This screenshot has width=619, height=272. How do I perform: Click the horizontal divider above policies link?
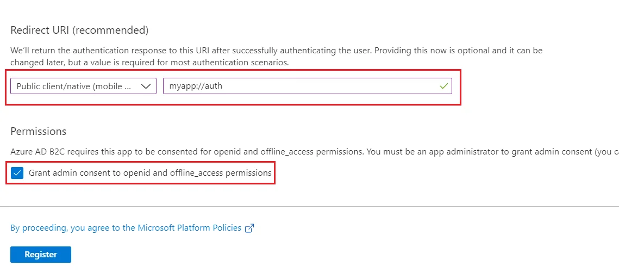tap(310, 206)
